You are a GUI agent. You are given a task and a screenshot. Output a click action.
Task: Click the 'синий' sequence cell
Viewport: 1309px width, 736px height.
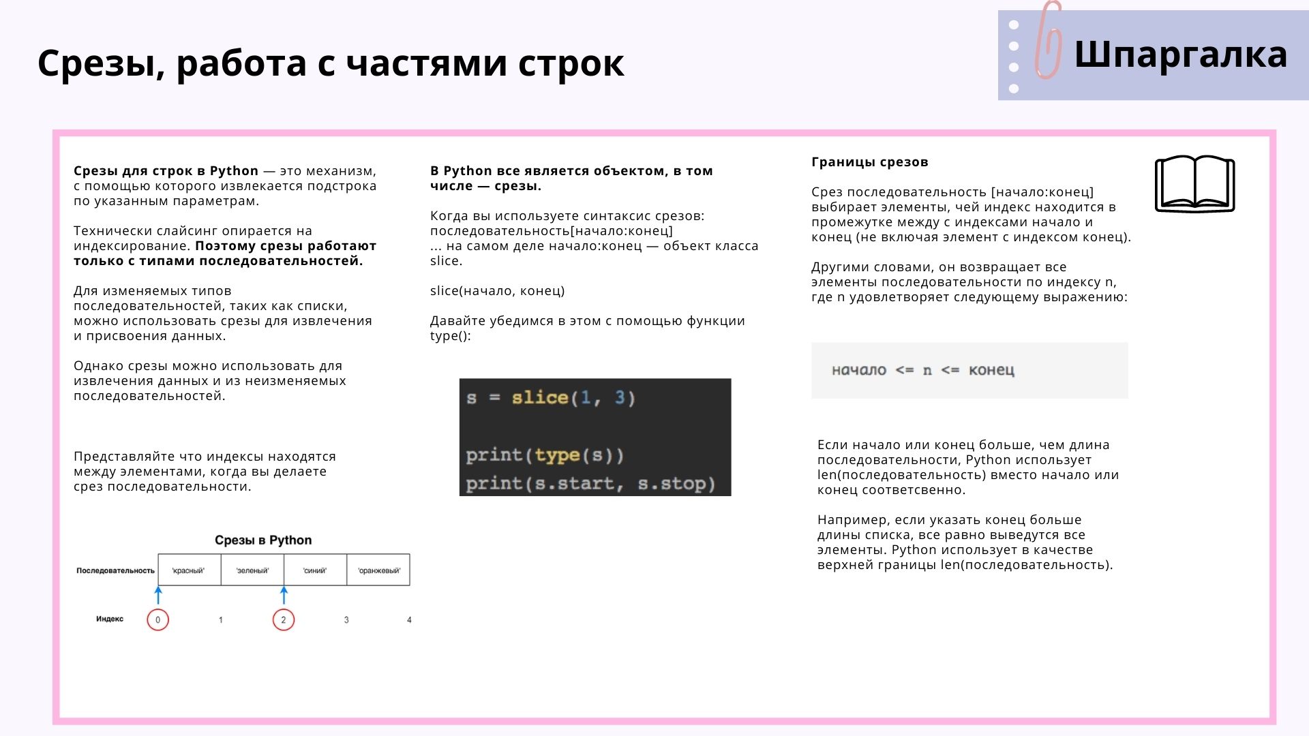315,570
